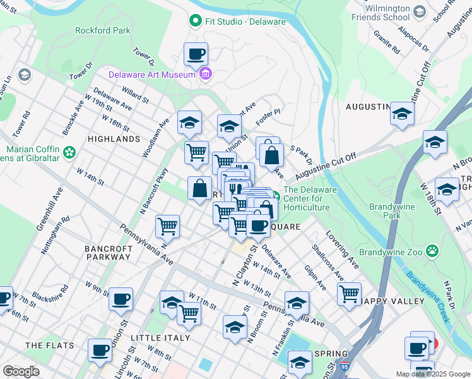Click the coffee cup marker at the Square label
This screenshot has height=379, width=472.
pyautogui.click(x=258, y=227)
